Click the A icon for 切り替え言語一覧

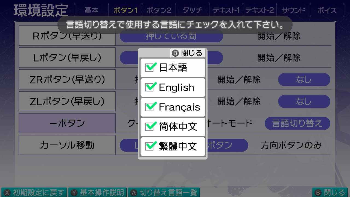134,193
